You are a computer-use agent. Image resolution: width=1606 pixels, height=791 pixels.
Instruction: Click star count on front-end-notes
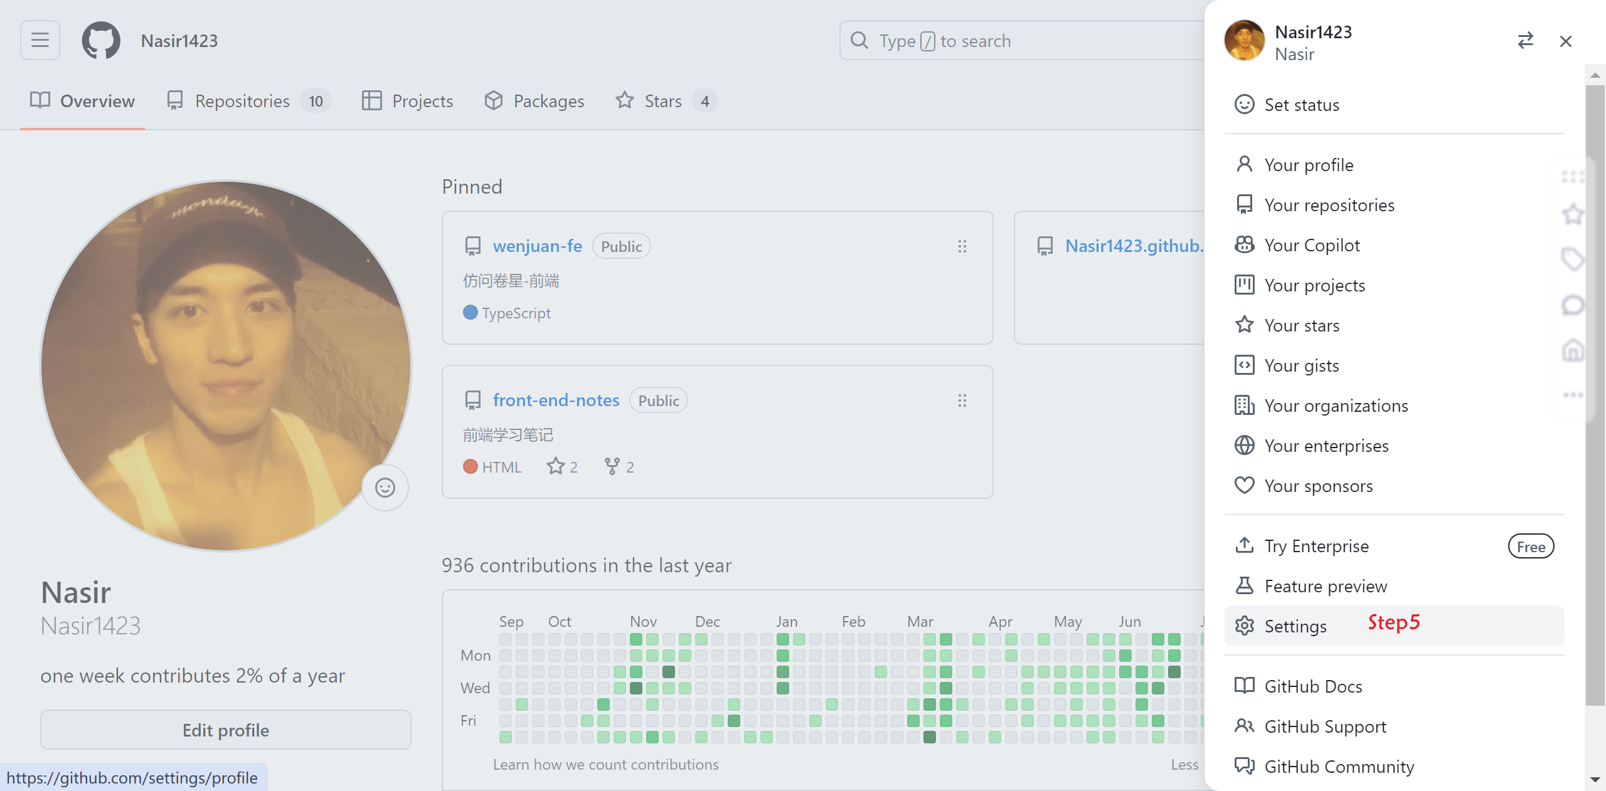[562, 467]
